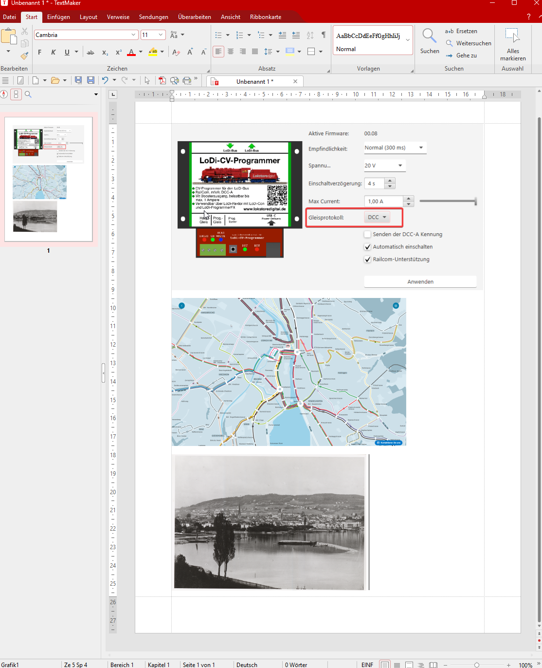Switch to the Ansicht ribbon tab
The image size is (542, 668).
point(230,17)
